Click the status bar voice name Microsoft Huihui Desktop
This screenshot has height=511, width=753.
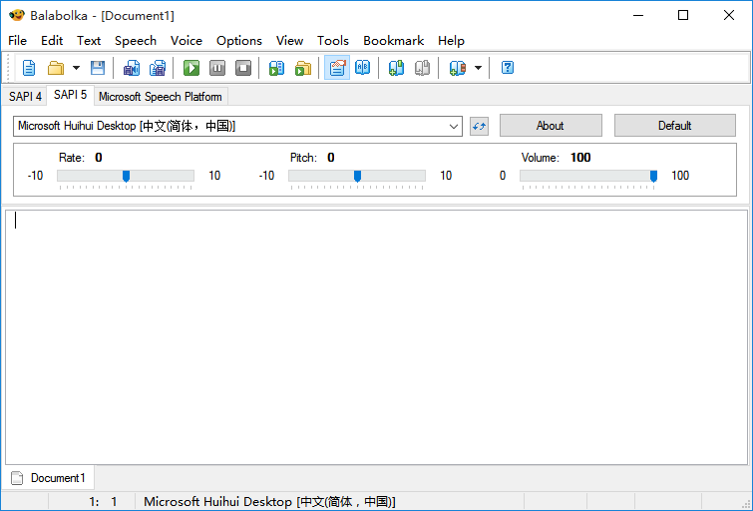point(269,502)
